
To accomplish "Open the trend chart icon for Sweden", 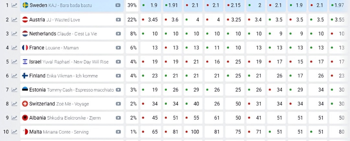I will tap(15, 5).
